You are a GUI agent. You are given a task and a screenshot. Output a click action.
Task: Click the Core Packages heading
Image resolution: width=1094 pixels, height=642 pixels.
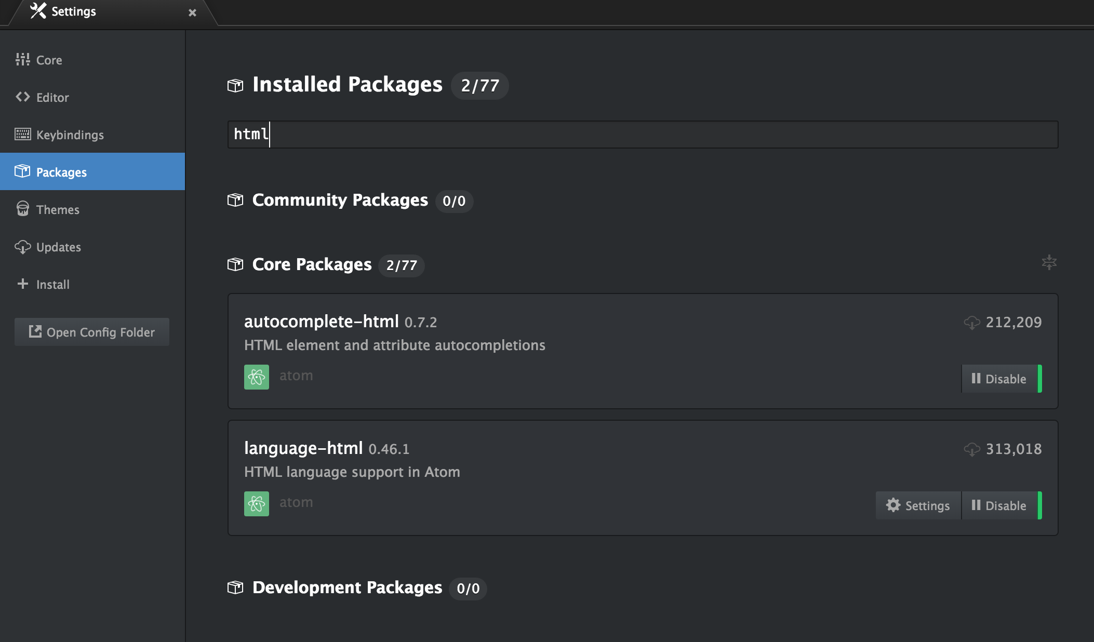click(312, 264)
